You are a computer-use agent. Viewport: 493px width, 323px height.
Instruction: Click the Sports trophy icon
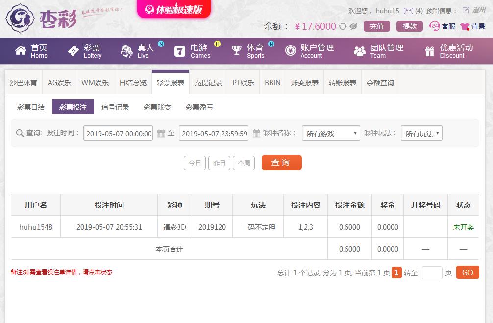tap(236, 50)
